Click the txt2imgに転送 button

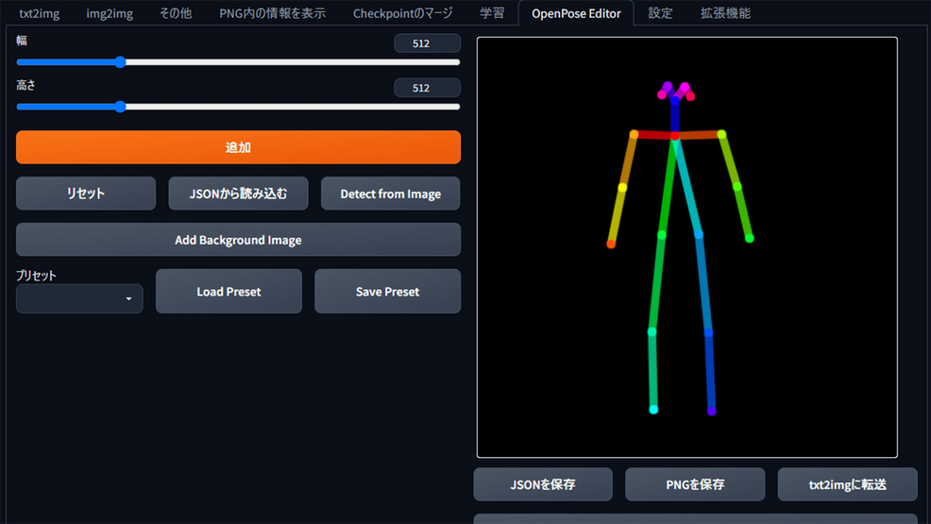(x=847, y=484)
